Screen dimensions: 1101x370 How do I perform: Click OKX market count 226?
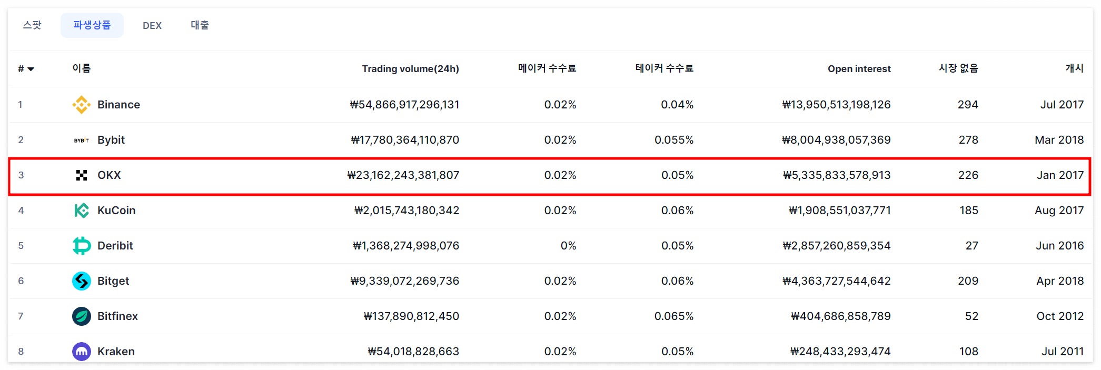[x=968, y=175]
